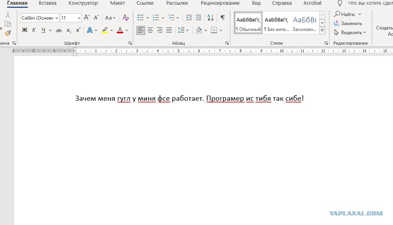This screenshot has width=393, height=225.
Task: Click the Copy icon
Action: pyautogui.click(x=8, y=24)
